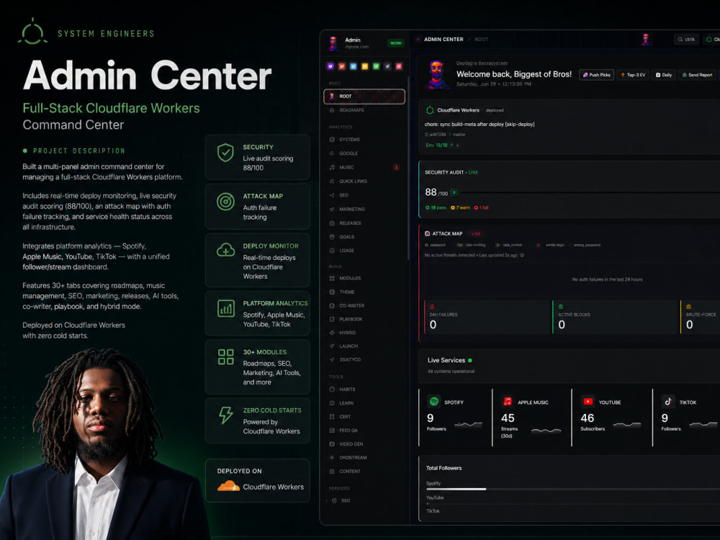Click the Apple Music logo icon
Screen dimensions: 720x540
point(508,401)
